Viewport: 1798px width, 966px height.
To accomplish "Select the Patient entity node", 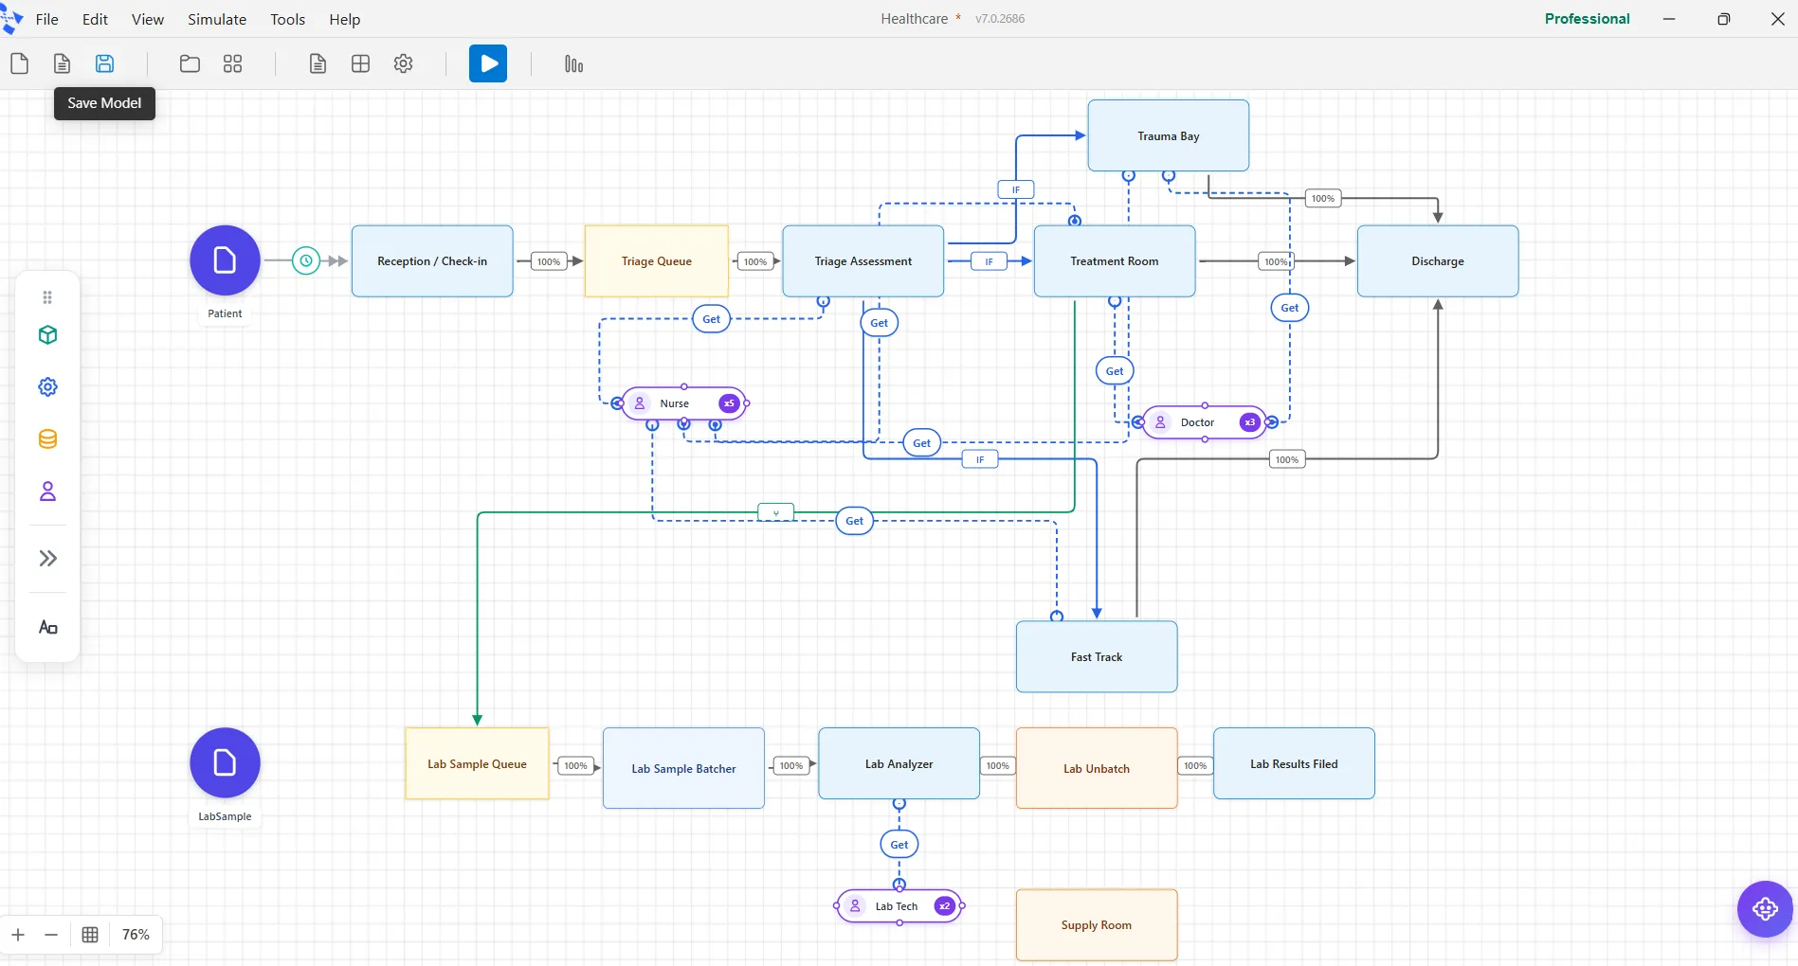I will pyautogui.click(x=225, y=260).
